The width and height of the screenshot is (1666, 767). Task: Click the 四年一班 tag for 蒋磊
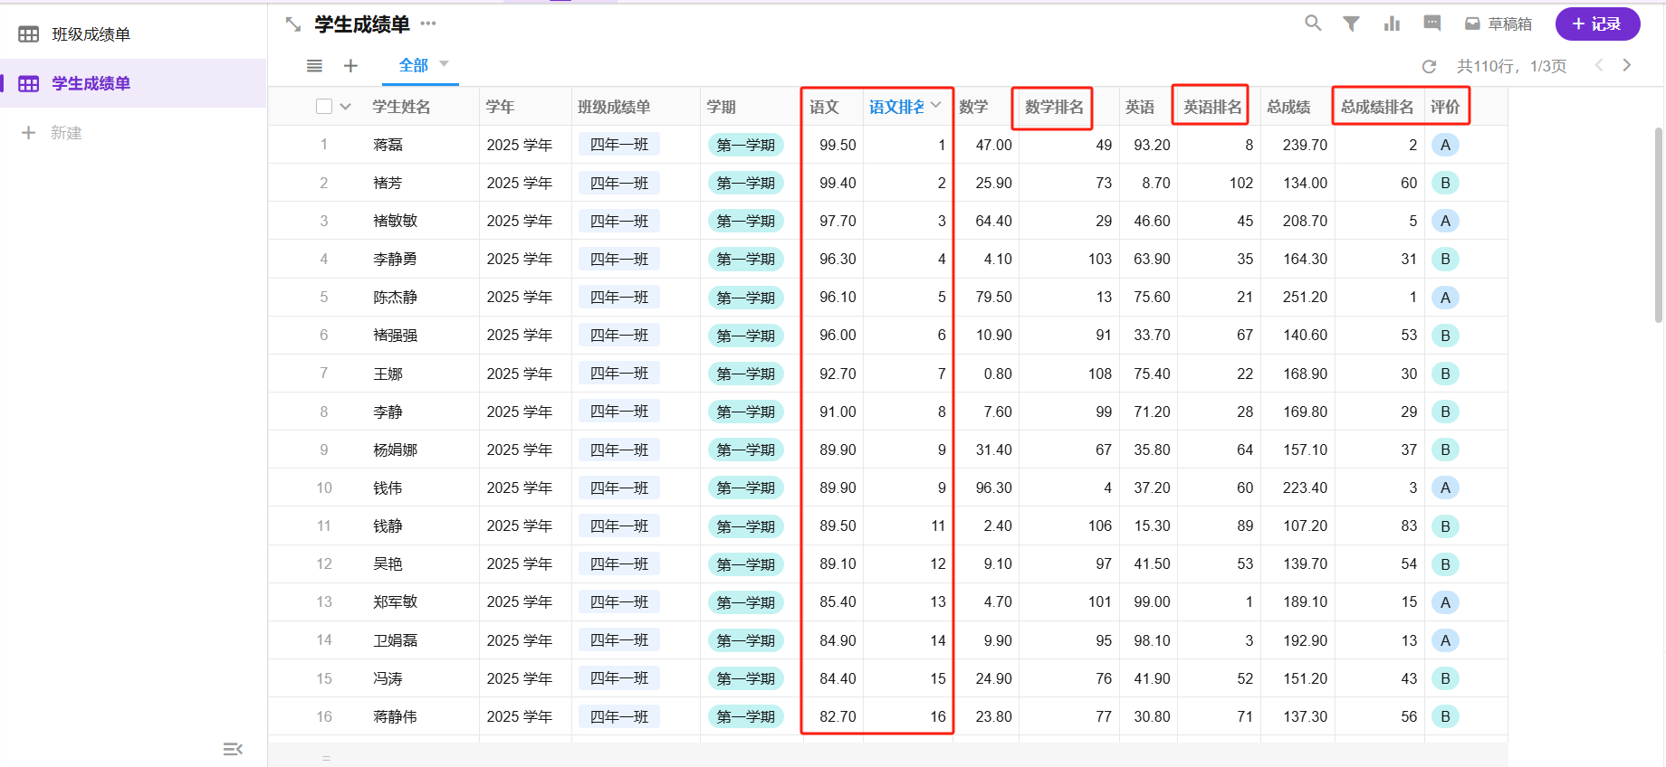pyautogui.click(x=619, y=145)
